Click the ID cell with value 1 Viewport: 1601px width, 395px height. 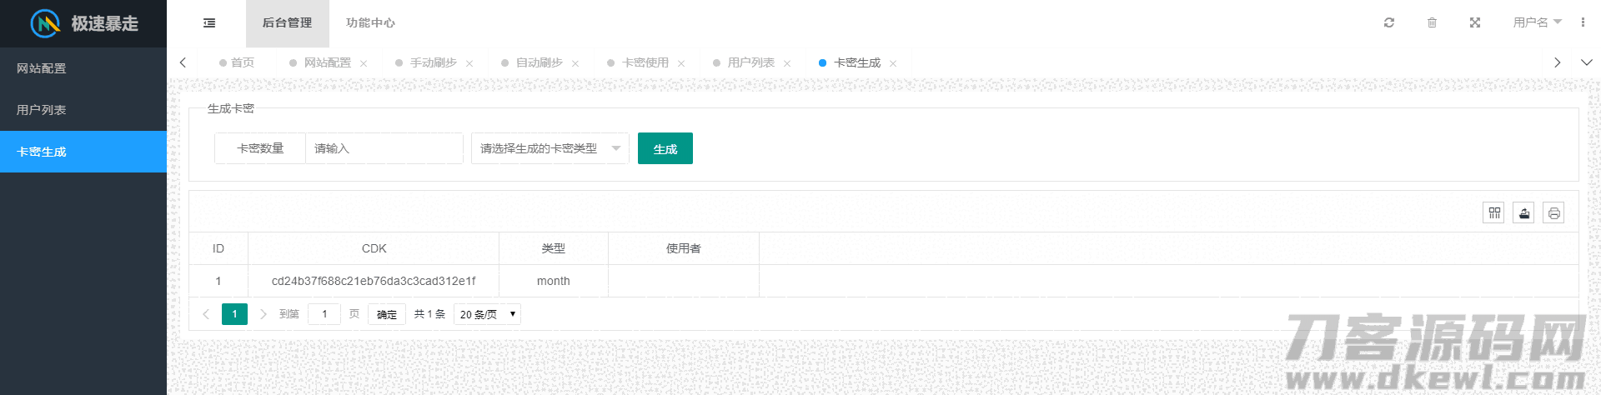pyautogui.click(x=218, y=281)
